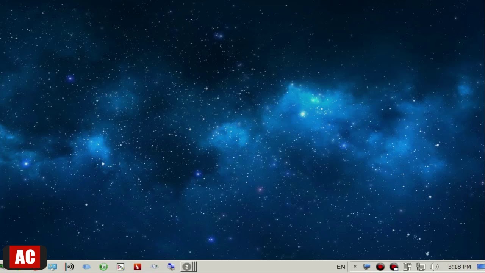The width and height of the screenshot is (485, 273).
Task: Open the red recorder icon with window overlay
Action: 394,267
